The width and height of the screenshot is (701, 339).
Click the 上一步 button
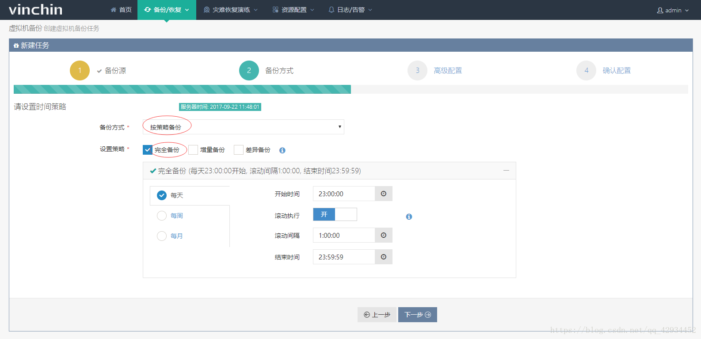(x=377, y=315)
